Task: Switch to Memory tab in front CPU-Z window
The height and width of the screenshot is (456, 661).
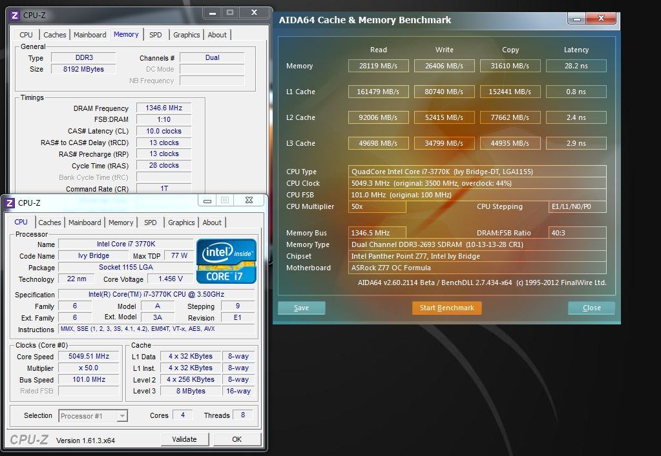Action: click(x=121, y=223)
